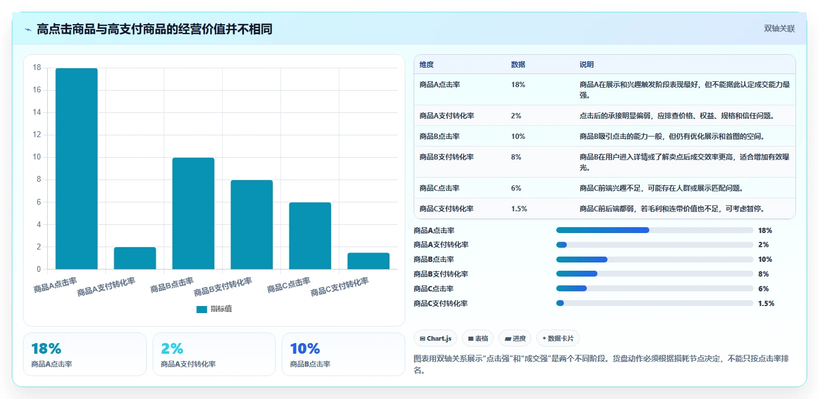Screen dimensions: 819x399
Task: Click the 商品C支付转化率 bar in chart
Action: click(x=368, y=261)
